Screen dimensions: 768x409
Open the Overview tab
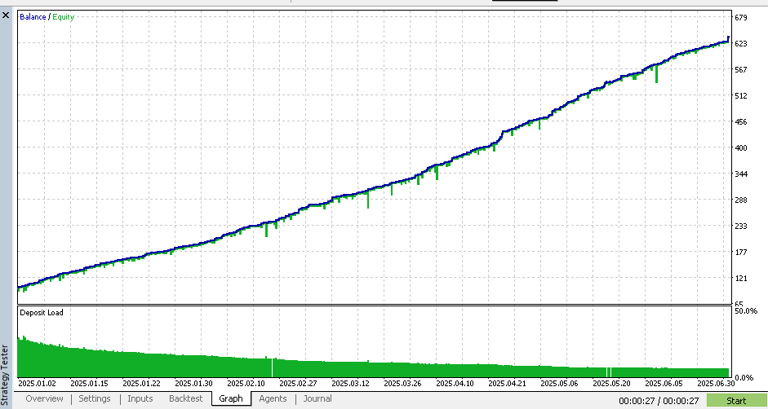point(44,398)
